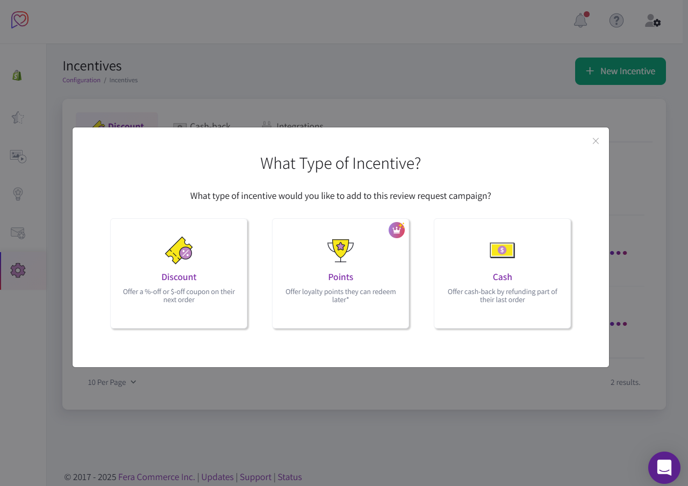The height and width of the screenshot is (486, 688).
Task: Click the New Incentive button
Action: [620, 71]
